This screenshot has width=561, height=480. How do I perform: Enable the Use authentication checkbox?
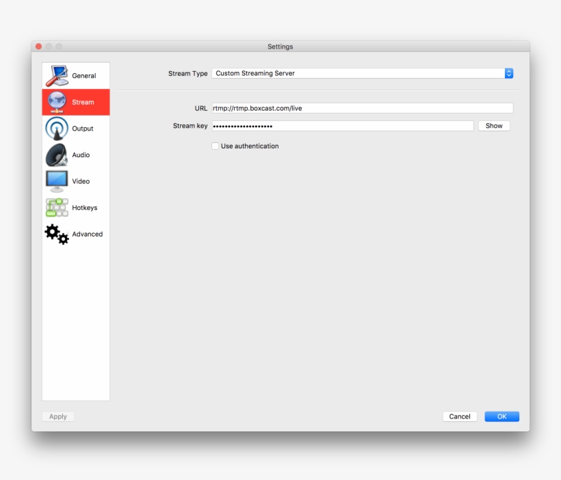click(216, 146)
